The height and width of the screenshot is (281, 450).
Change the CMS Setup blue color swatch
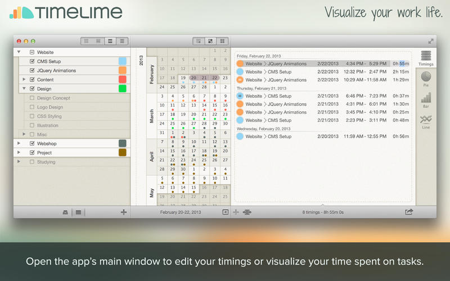pos(123,61)
